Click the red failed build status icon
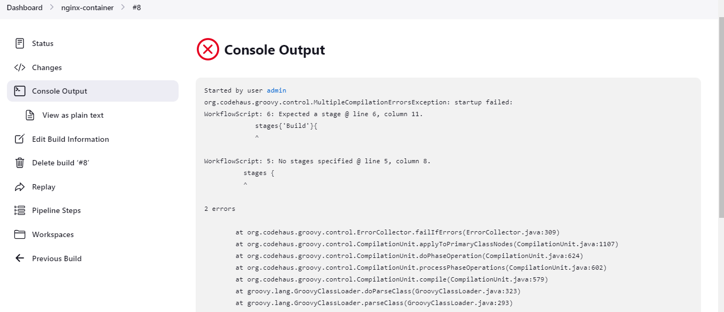The height and width of the screenshot is (312, 724). [208, 50]
